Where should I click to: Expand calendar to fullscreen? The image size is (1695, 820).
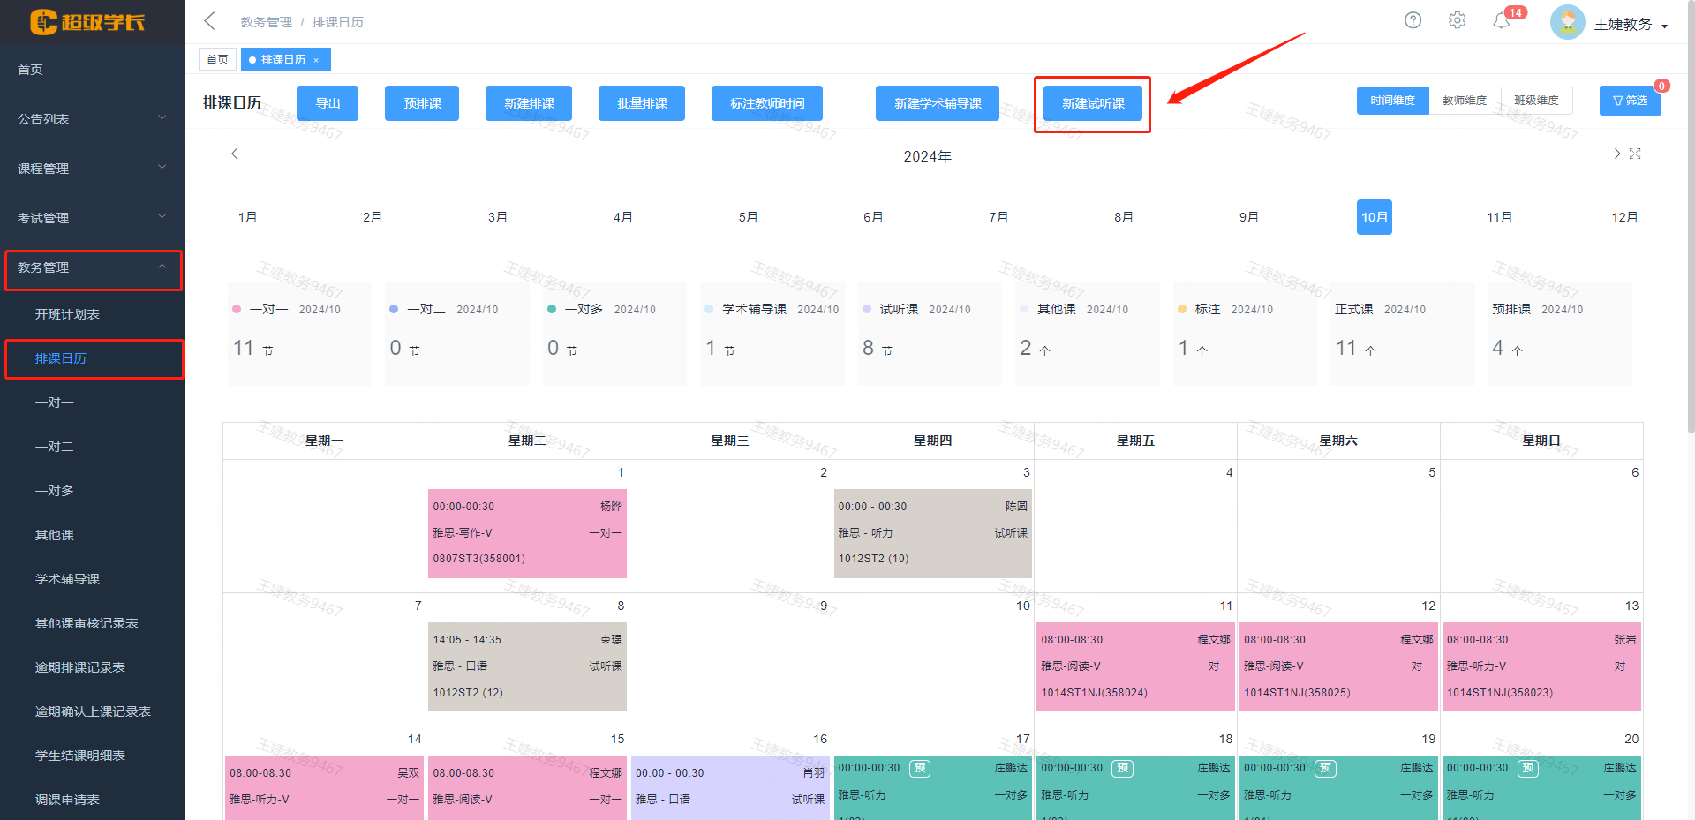point(1635,154)
